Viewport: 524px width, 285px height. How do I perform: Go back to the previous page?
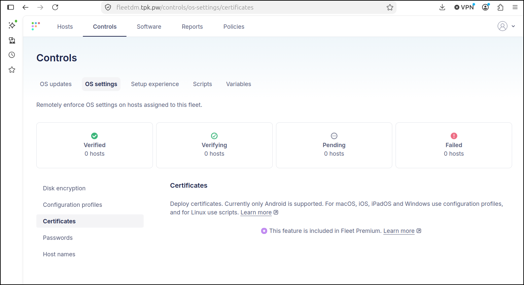[x=25, y=7]
